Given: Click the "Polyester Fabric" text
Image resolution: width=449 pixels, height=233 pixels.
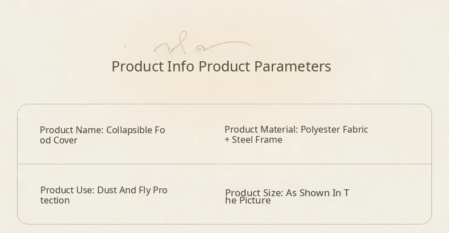Looking at the screenshot, I should tap(334, 129).
